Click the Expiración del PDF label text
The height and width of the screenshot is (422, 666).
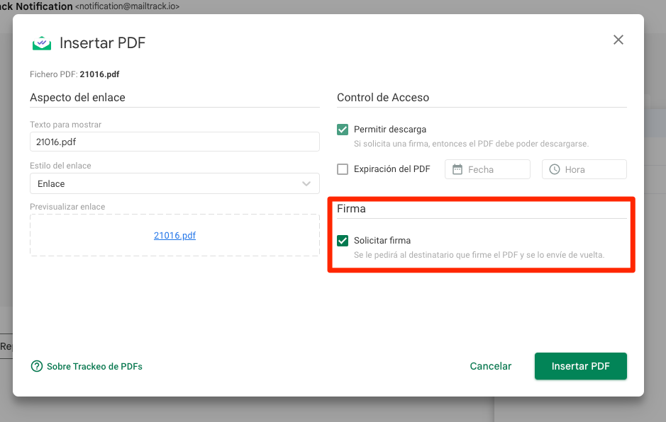coord(392,169)
